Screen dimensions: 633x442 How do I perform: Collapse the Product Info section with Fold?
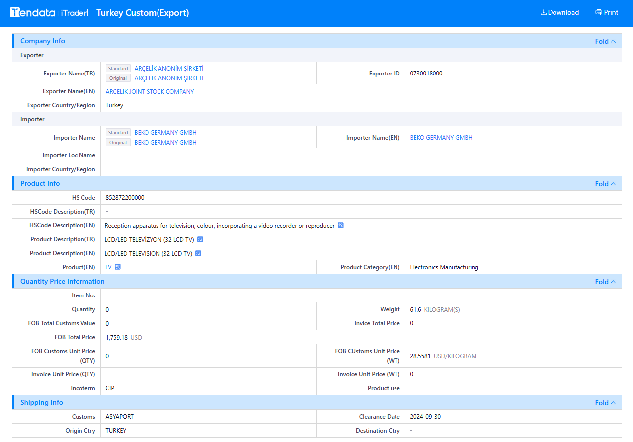point(605,184)
